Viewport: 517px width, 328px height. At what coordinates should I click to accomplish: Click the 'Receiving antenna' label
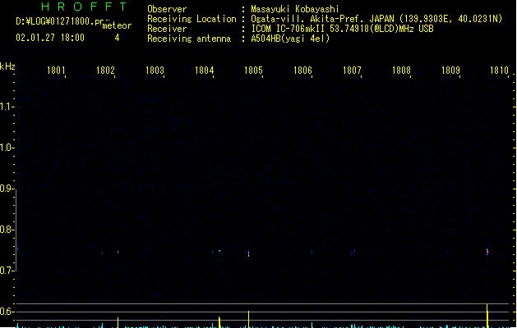[x=189, y=39]
